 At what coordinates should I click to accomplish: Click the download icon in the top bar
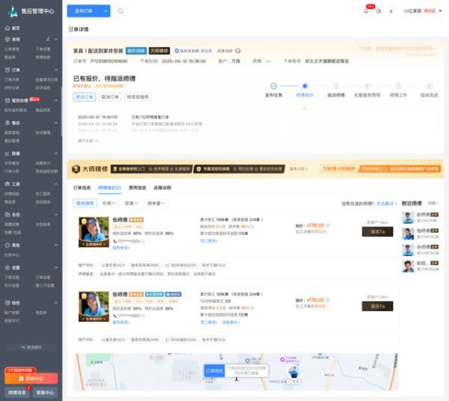coord(391,11)
